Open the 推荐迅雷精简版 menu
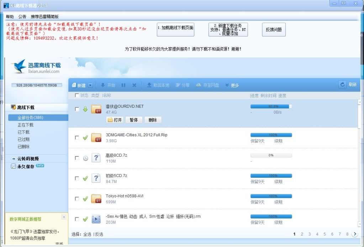 pos(44,16)
